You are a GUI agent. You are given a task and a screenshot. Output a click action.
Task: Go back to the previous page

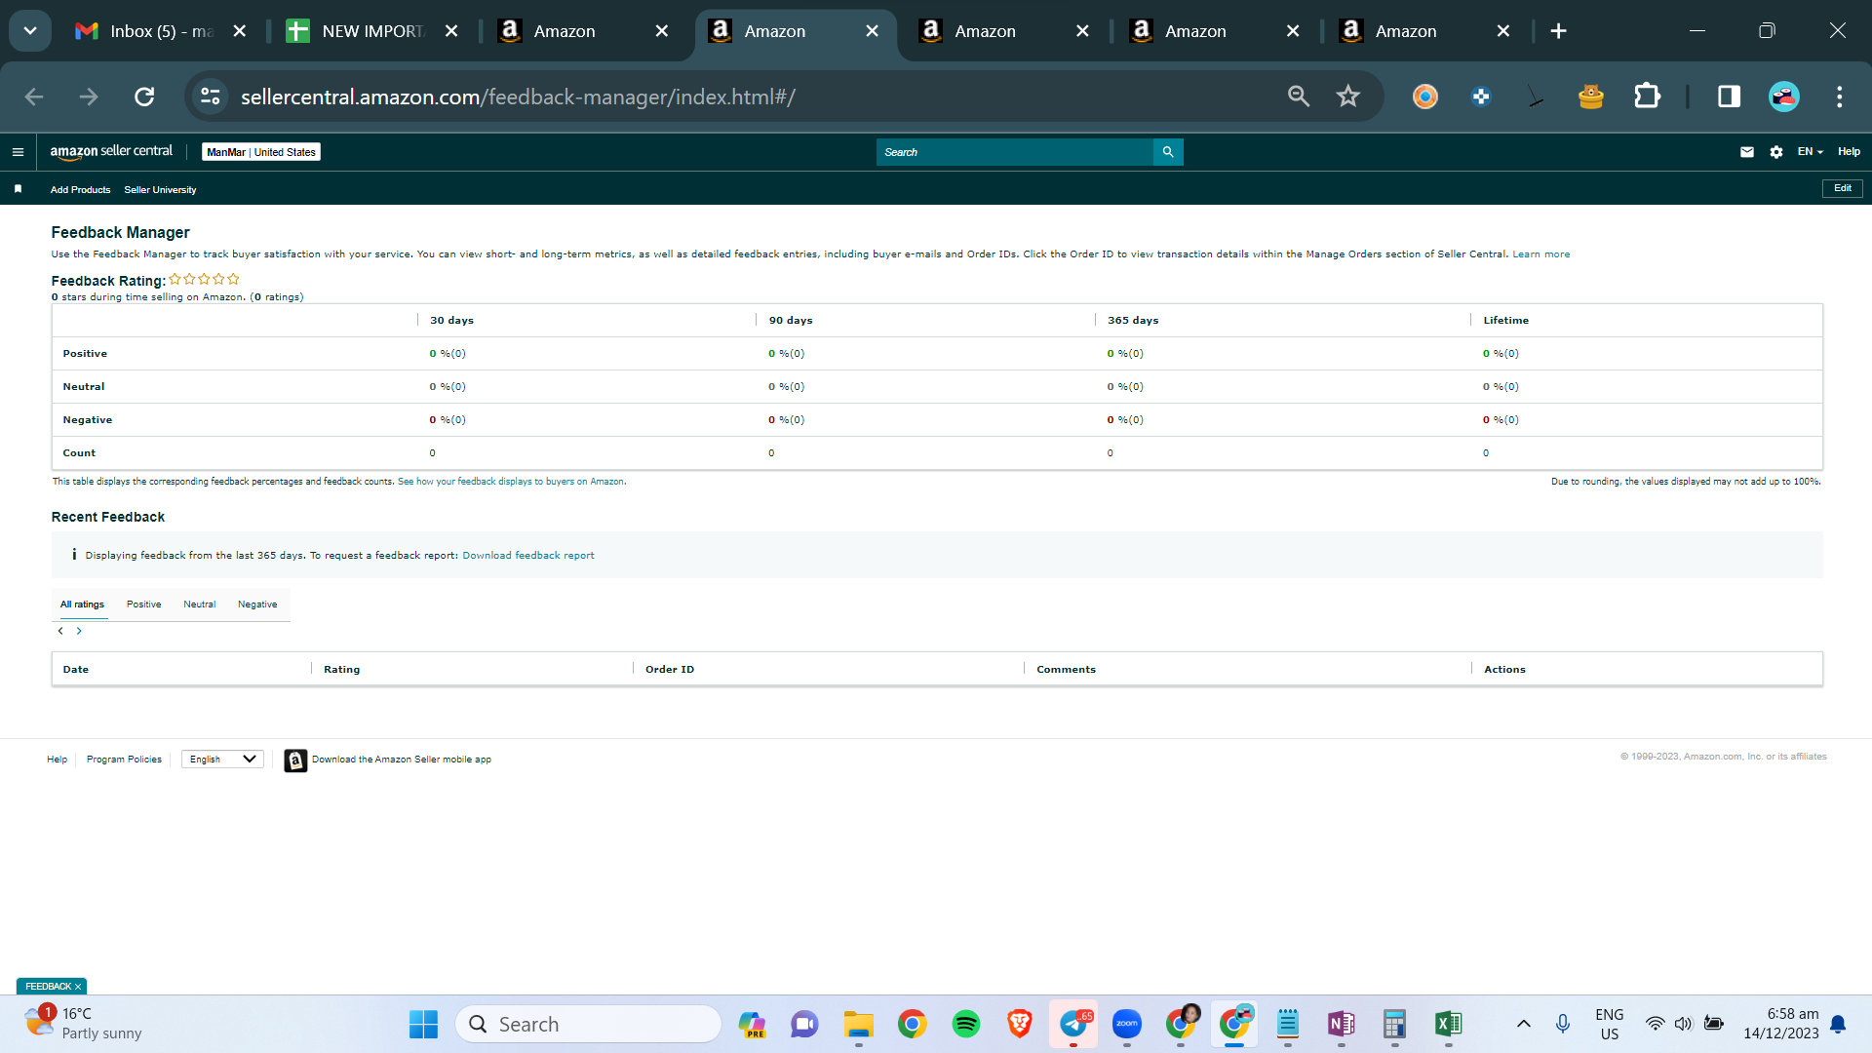pyautogui.click(x=34, y=97)
